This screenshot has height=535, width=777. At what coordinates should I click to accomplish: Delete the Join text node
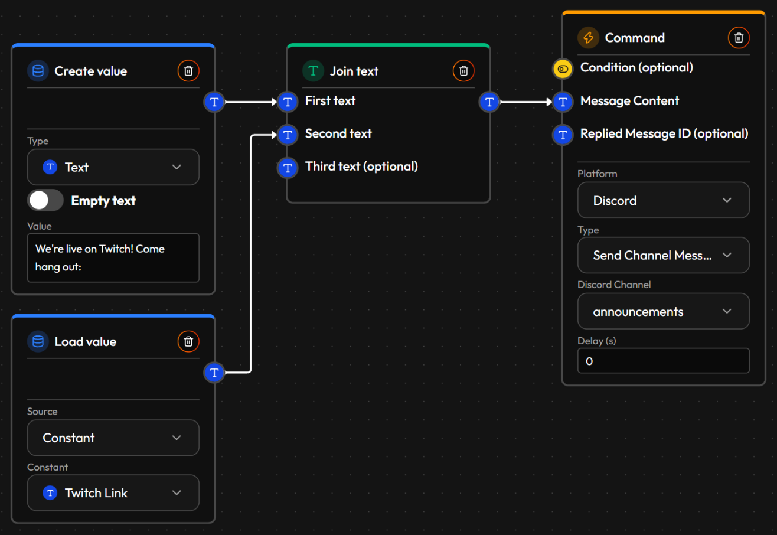tap(464, 71)
